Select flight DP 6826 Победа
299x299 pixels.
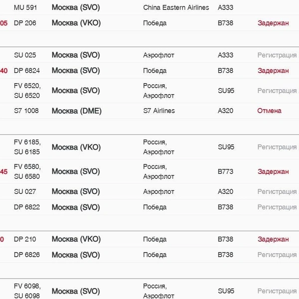pyautogui.click(x=149, y=255)
